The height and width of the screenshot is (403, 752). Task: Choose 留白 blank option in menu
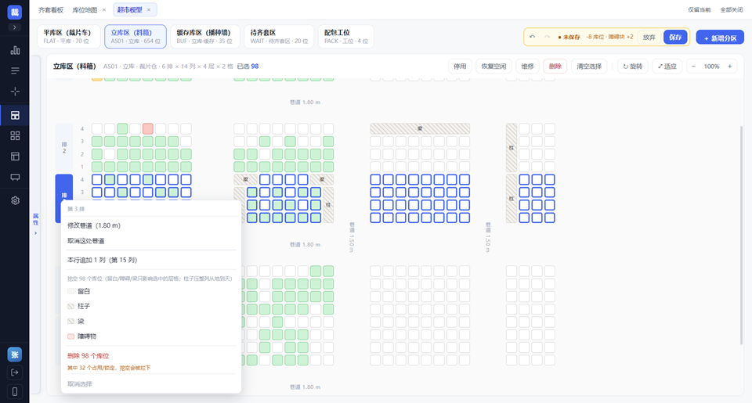[151, 291]
